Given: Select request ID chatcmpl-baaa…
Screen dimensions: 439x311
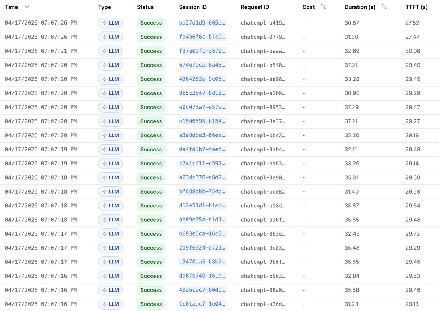Looking at the screenshot, I should click(x=263, y=51).
